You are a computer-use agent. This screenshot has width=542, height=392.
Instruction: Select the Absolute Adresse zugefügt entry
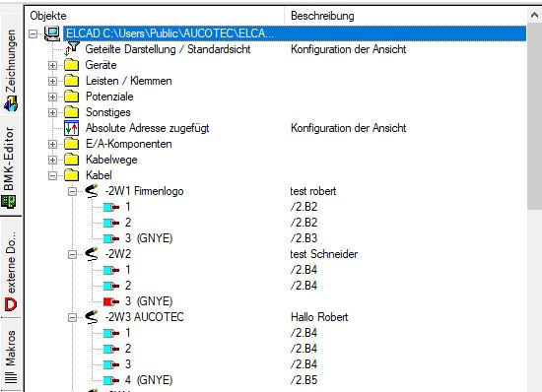click(148, 128)
